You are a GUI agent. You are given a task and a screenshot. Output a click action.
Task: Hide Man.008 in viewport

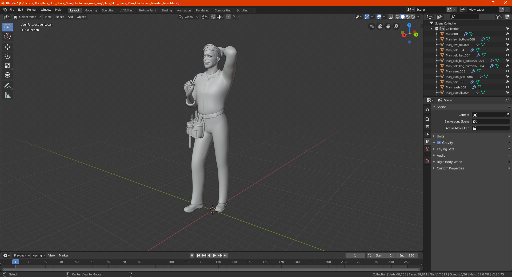pos(507,34)
